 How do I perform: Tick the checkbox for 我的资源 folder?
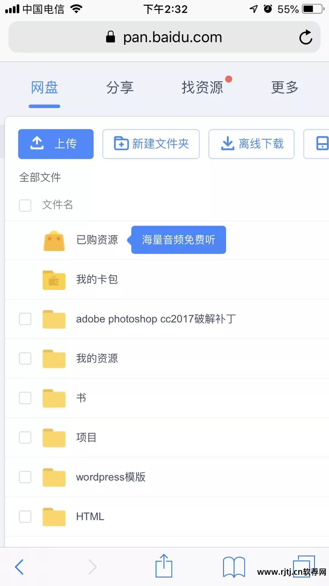tap(25, 358)
